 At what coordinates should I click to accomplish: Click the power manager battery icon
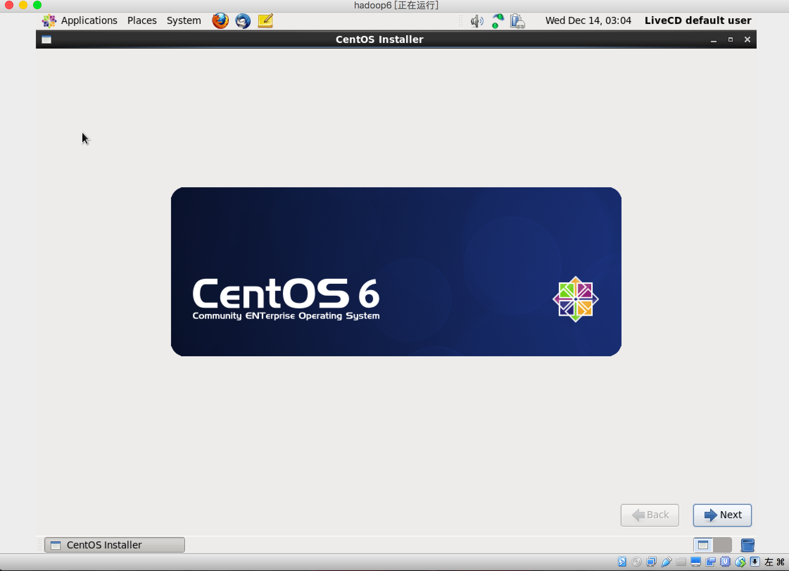517,21
